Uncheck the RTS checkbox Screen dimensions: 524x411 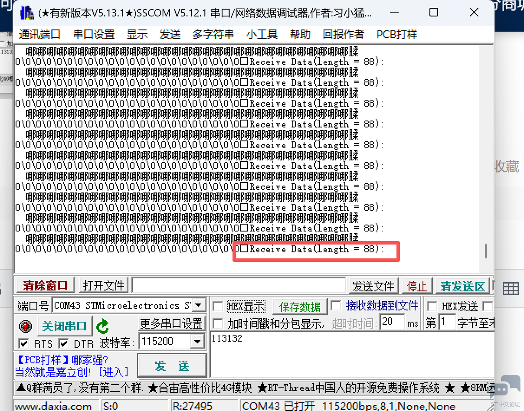point(24,344)
